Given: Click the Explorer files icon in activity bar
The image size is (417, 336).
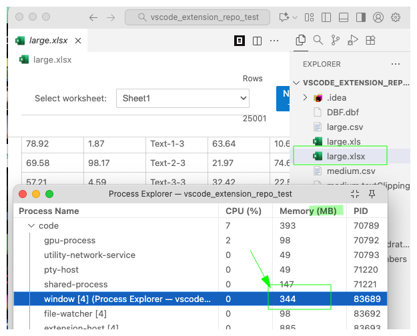Looking at the screenshot, I should coord(301,41).
